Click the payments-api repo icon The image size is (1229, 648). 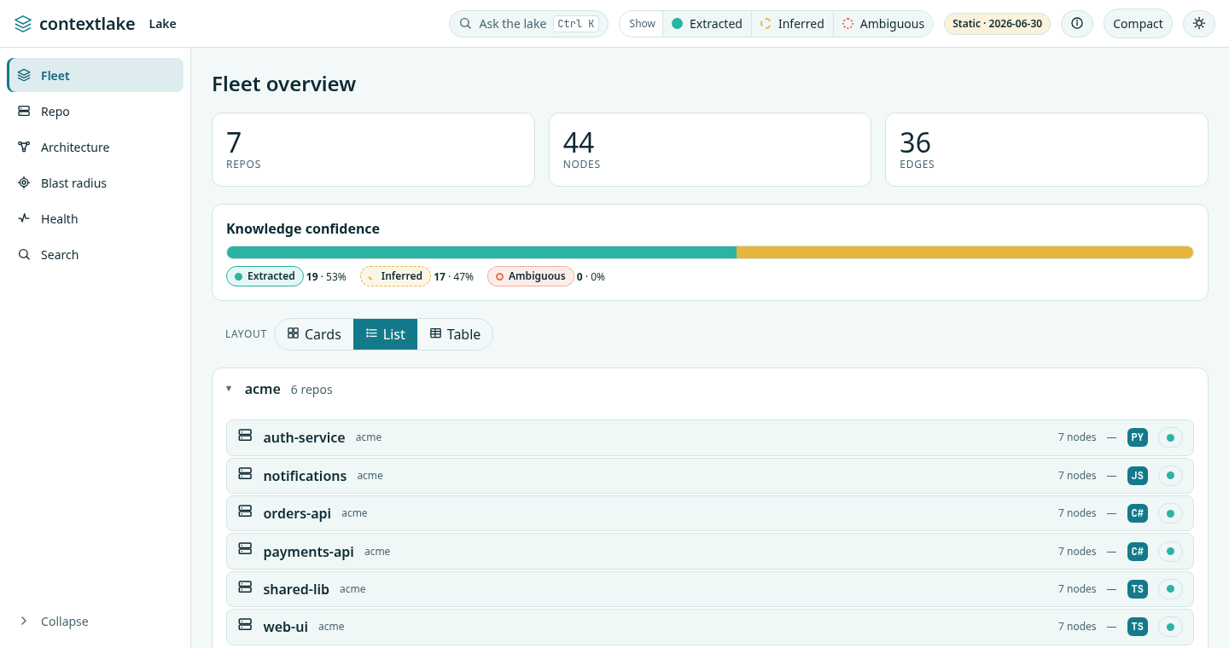(245, 550)
